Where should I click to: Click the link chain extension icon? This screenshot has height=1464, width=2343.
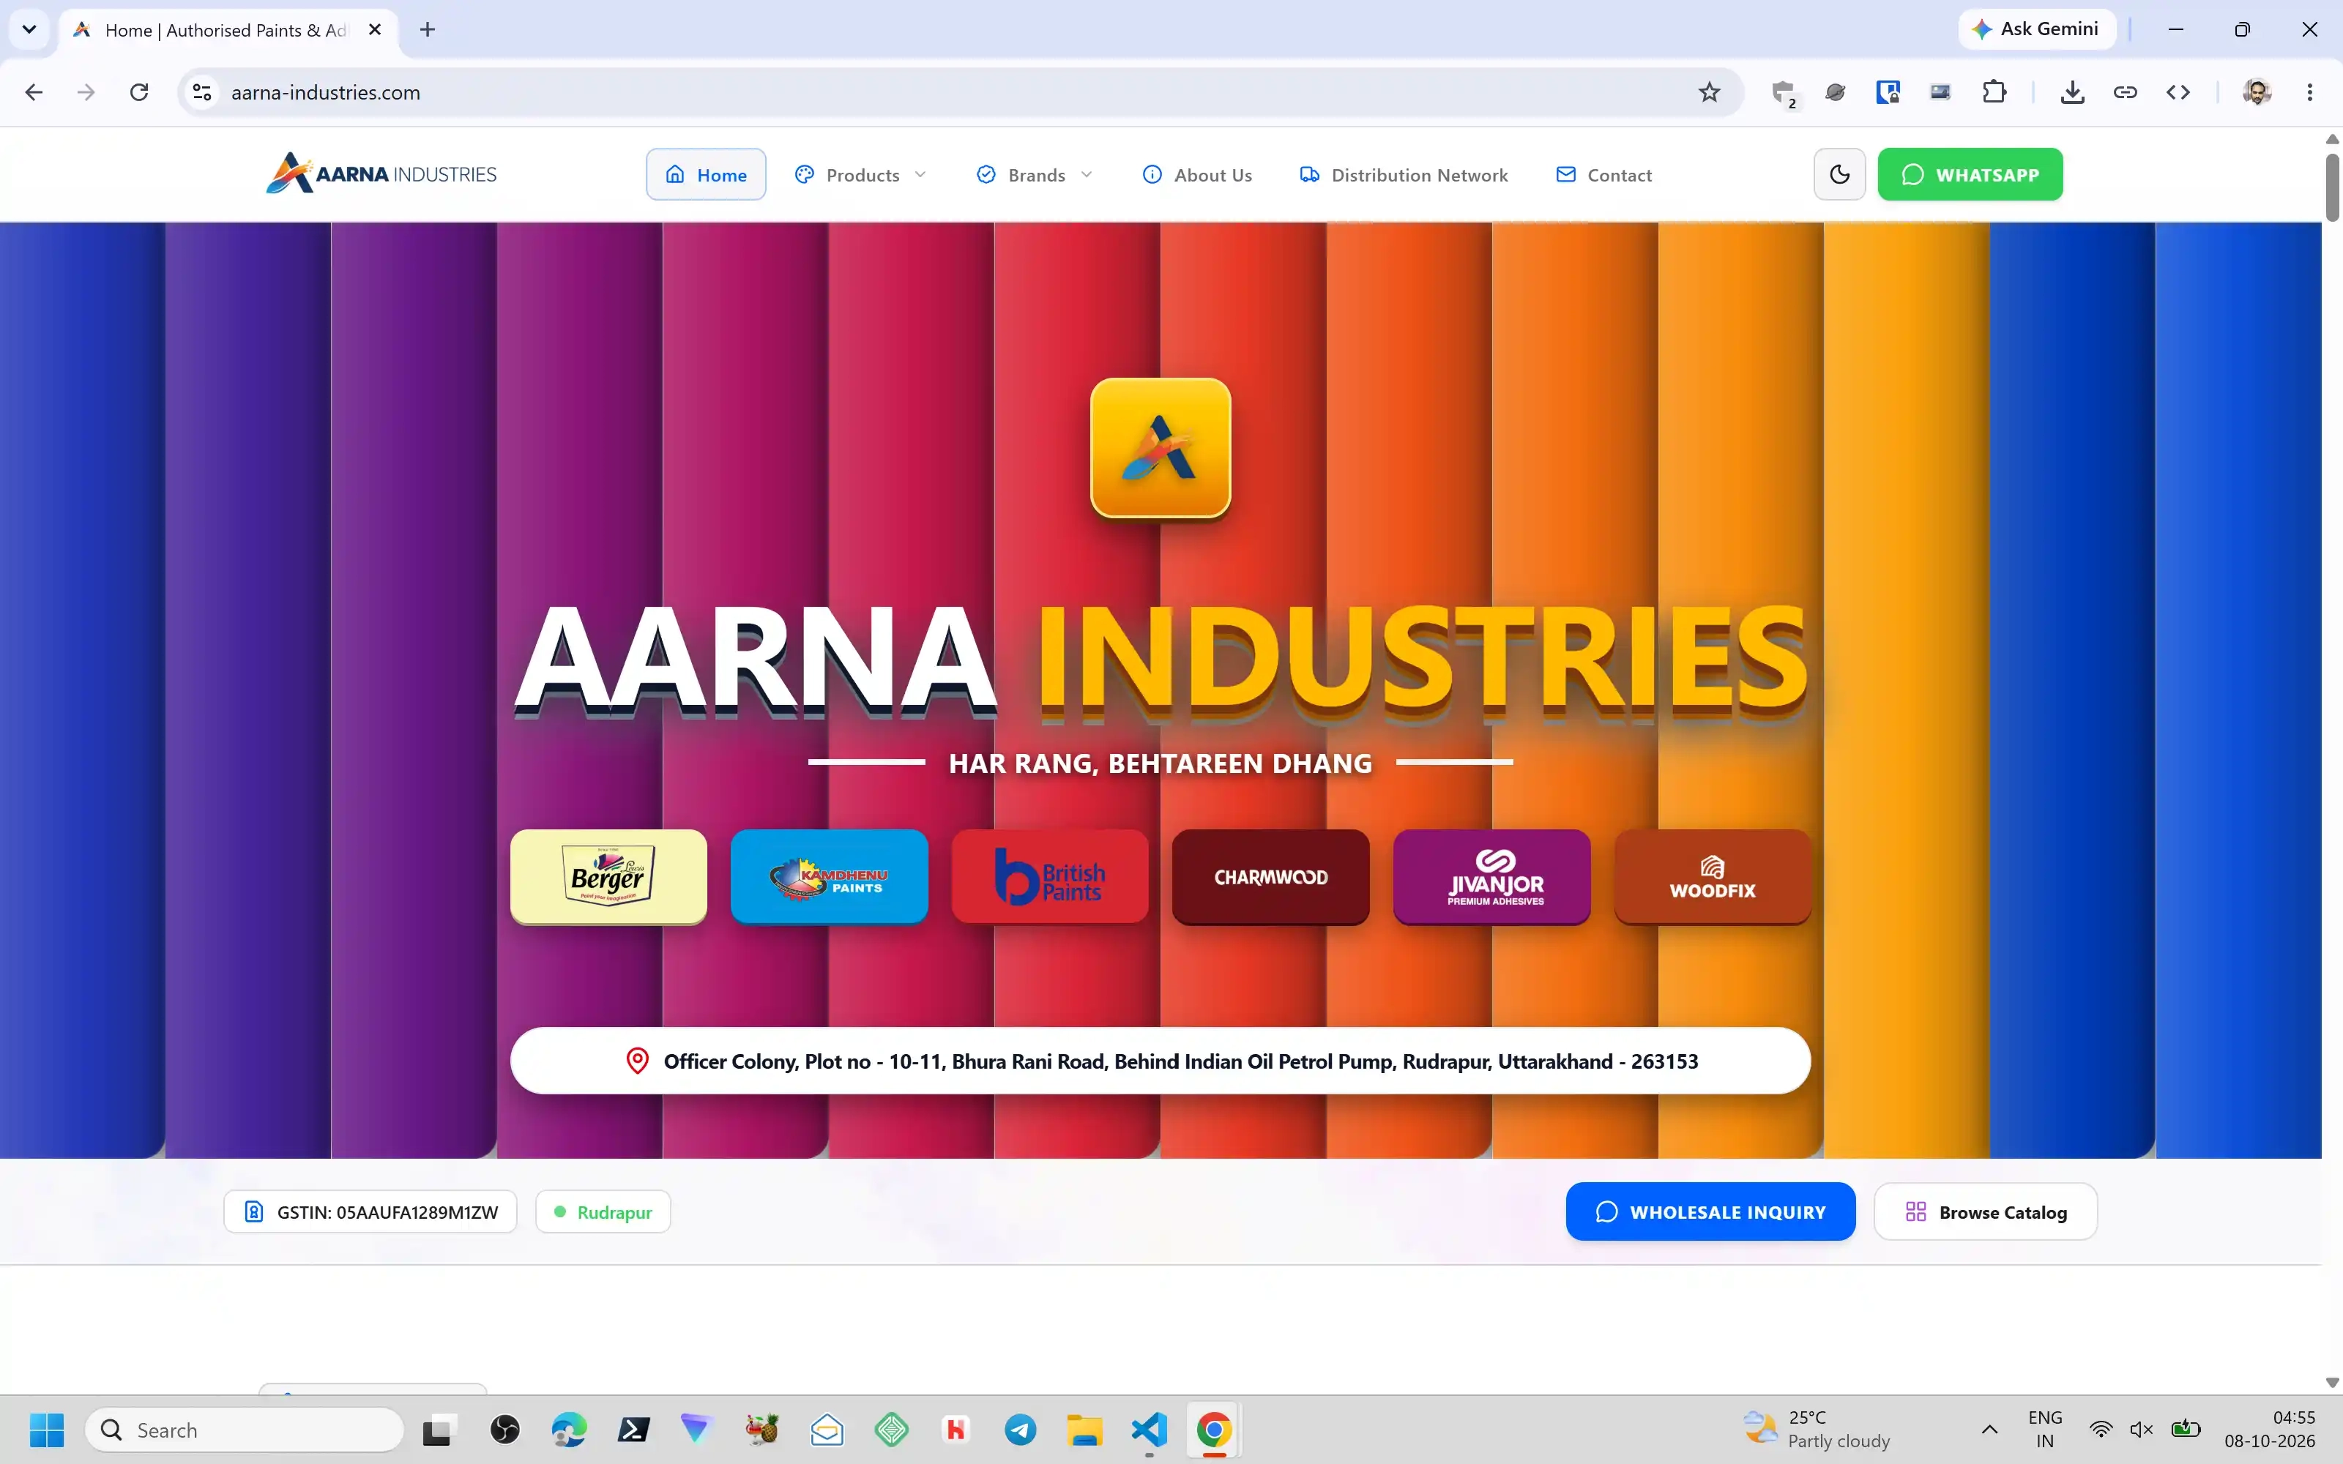pyautogui.click(x=2125, y=92)
